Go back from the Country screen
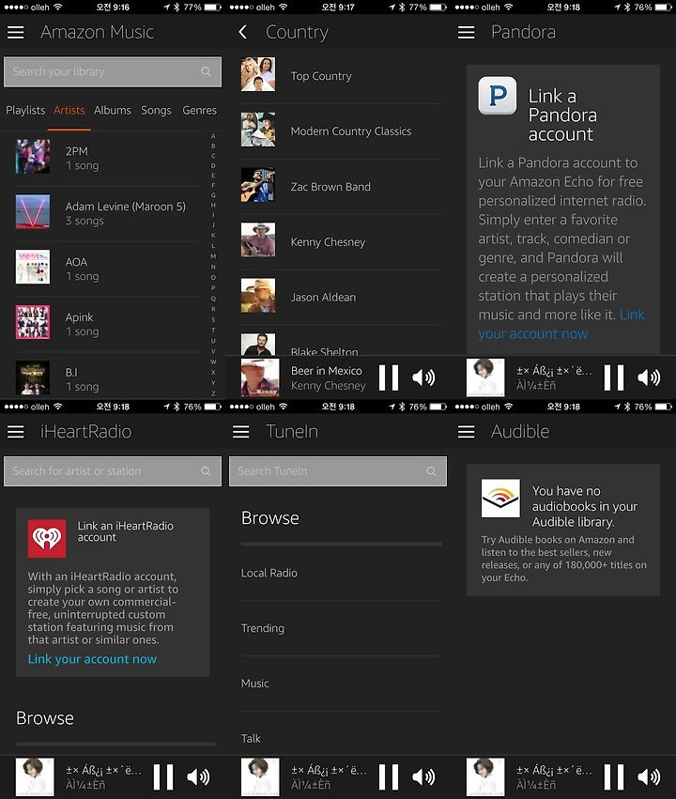 tap(243, 32)
